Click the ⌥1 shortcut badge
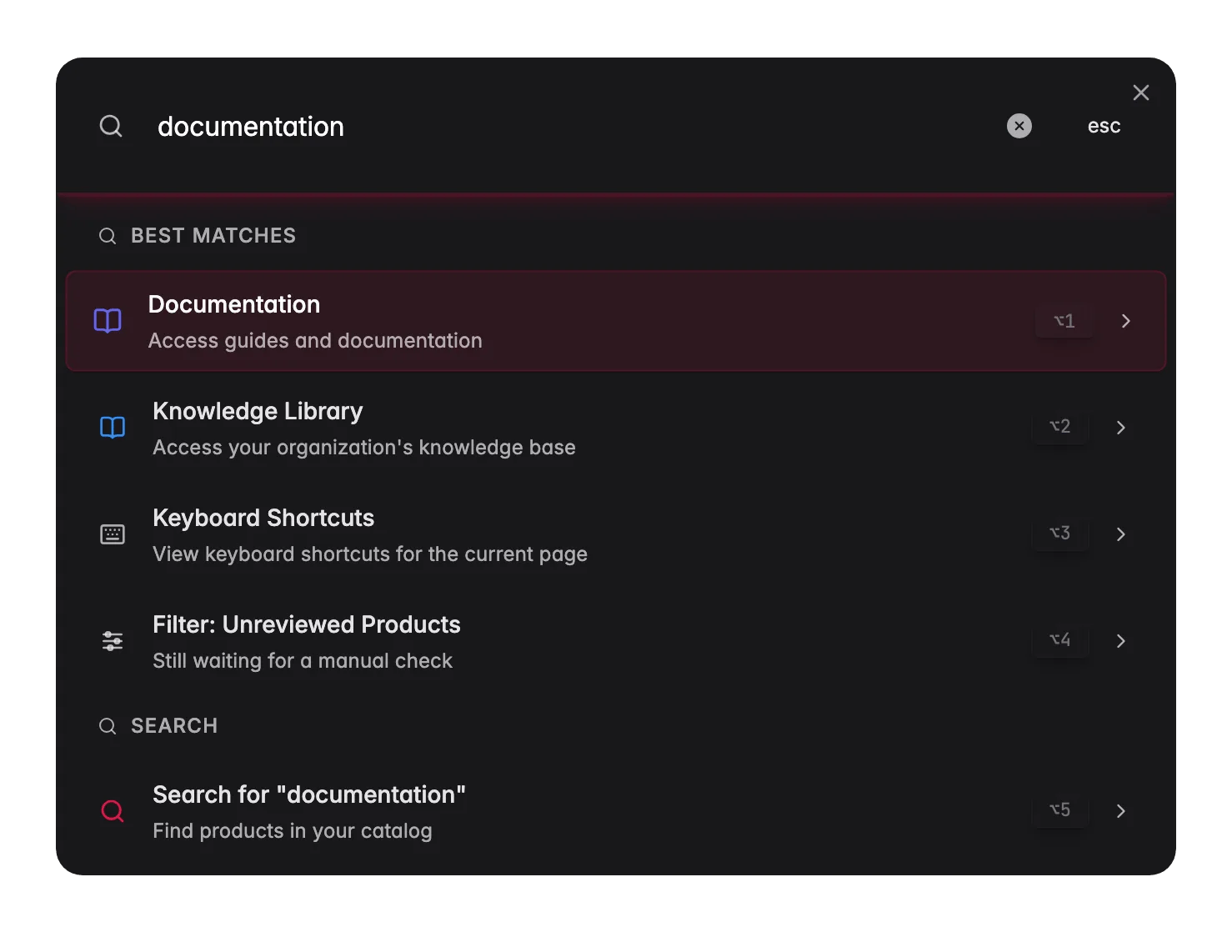 point(1064,321)
